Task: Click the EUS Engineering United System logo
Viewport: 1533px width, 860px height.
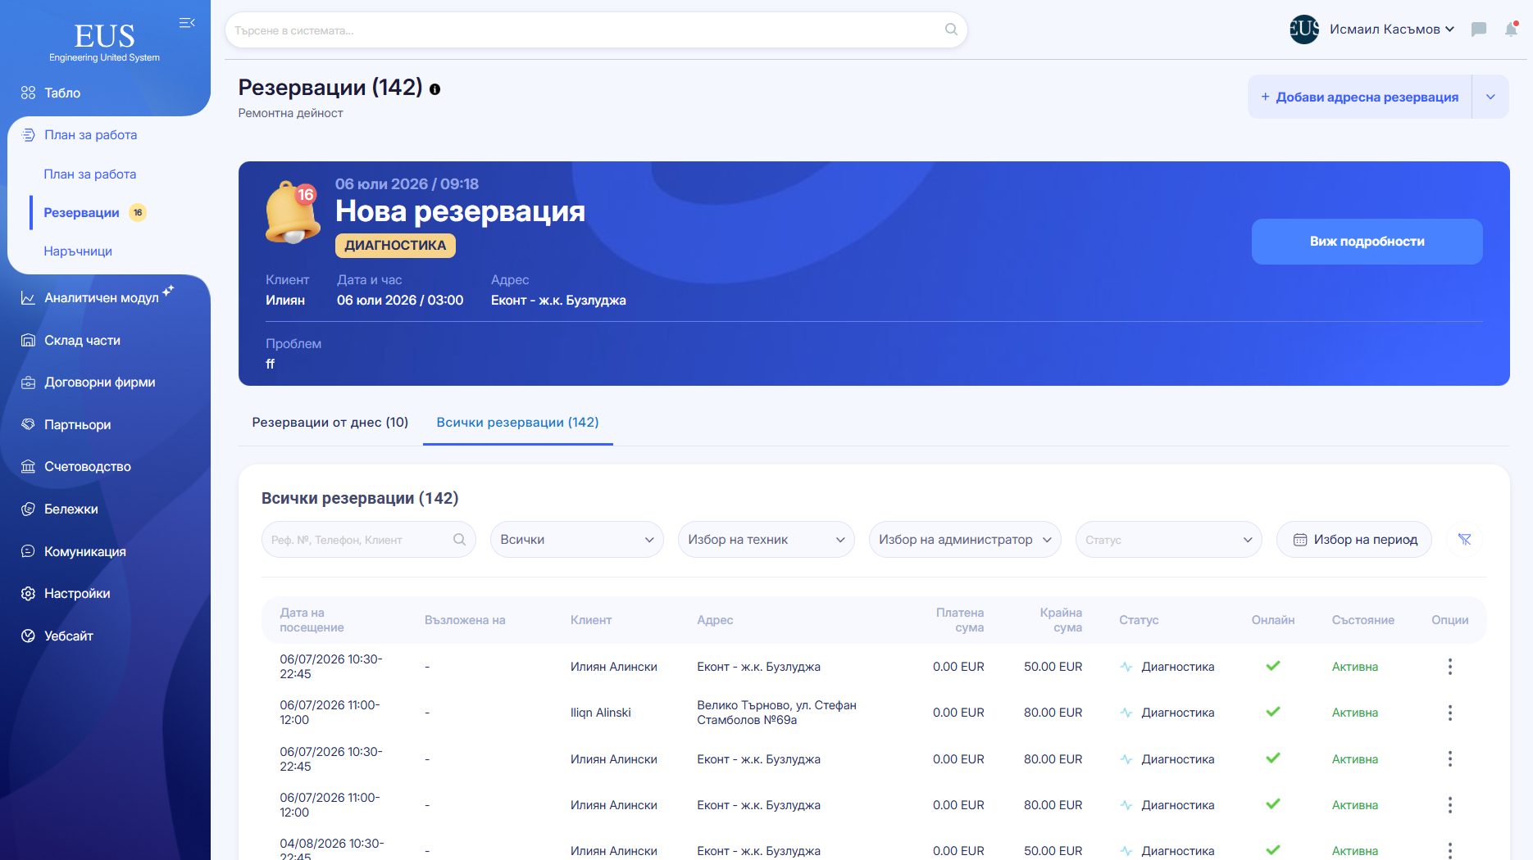Action: pyautogui.click(x=104, y=43)
